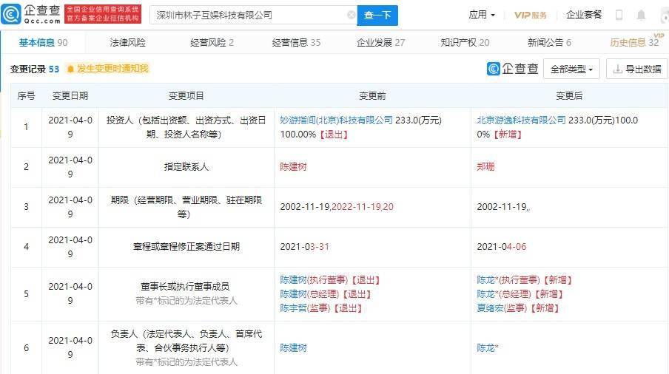Select the 指定联系人 change item cell
669x374 pixels.
(x=186, y=166)
